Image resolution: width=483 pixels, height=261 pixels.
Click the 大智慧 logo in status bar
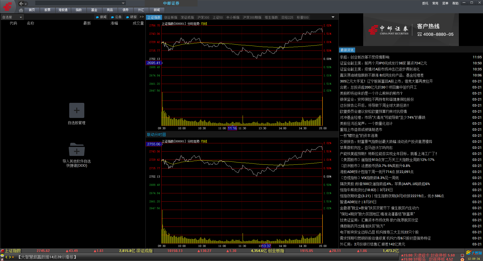click(x=474, y=252)
